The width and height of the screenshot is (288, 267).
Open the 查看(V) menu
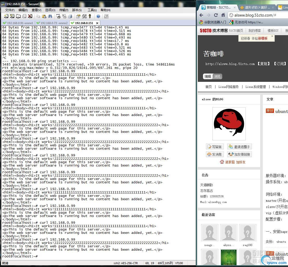[36, 10]
